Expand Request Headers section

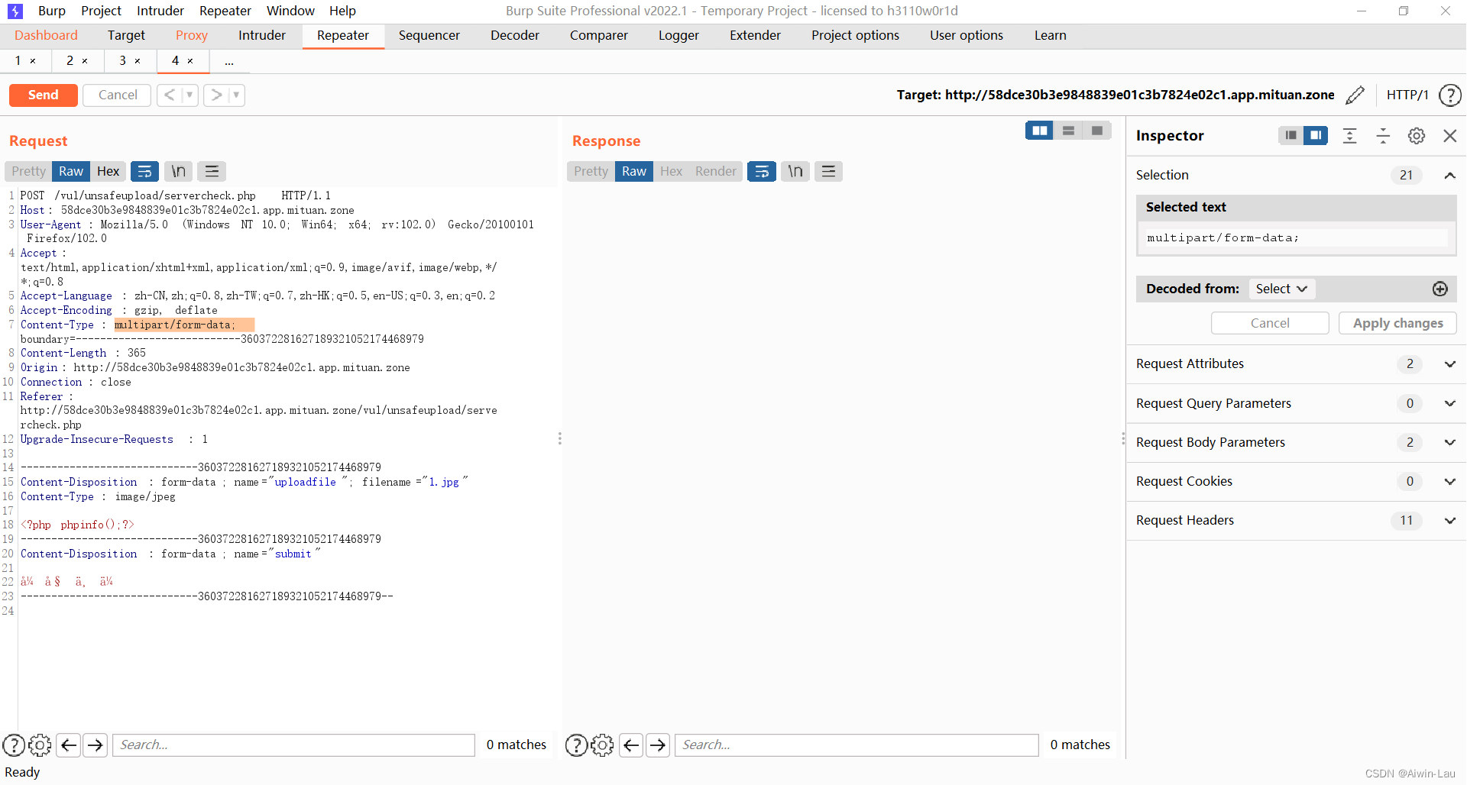[1449, 521]
